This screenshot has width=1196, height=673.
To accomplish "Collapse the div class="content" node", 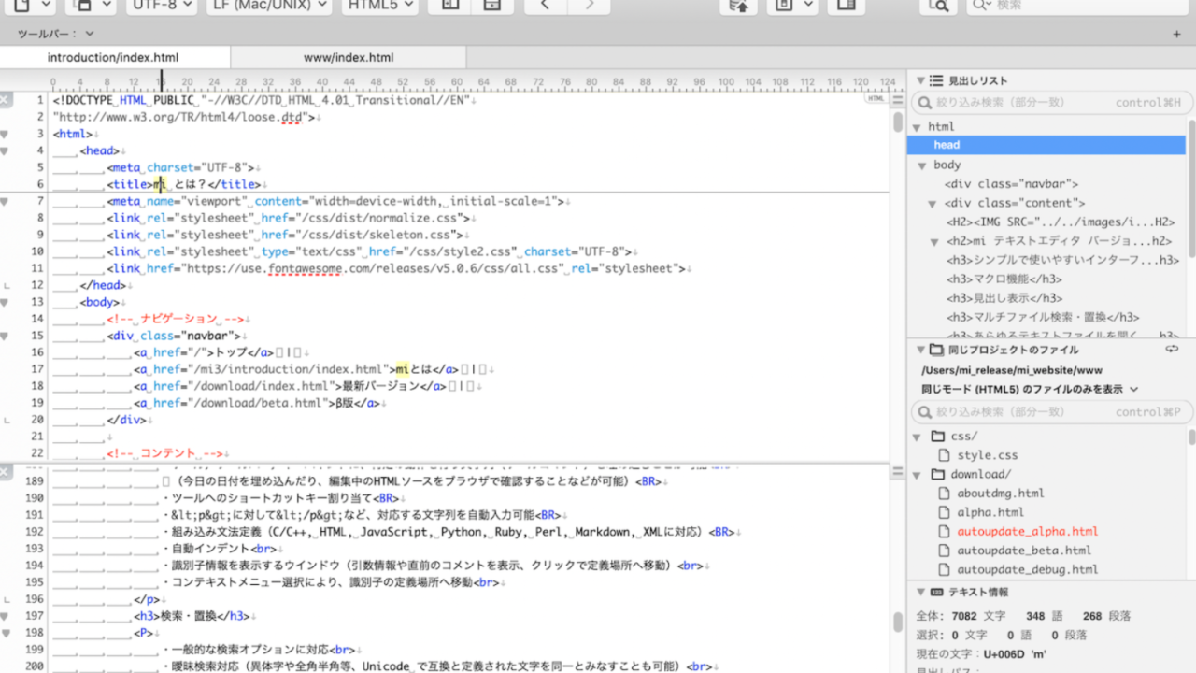I will [932, 204].
